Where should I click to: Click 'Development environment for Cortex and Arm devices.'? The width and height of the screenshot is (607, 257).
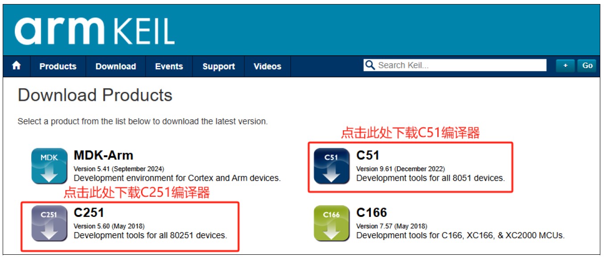coord(177,178)
